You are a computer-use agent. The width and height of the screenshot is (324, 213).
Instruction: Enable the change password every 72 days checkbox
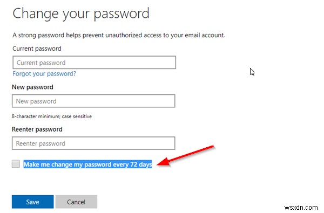pos(16,164)
